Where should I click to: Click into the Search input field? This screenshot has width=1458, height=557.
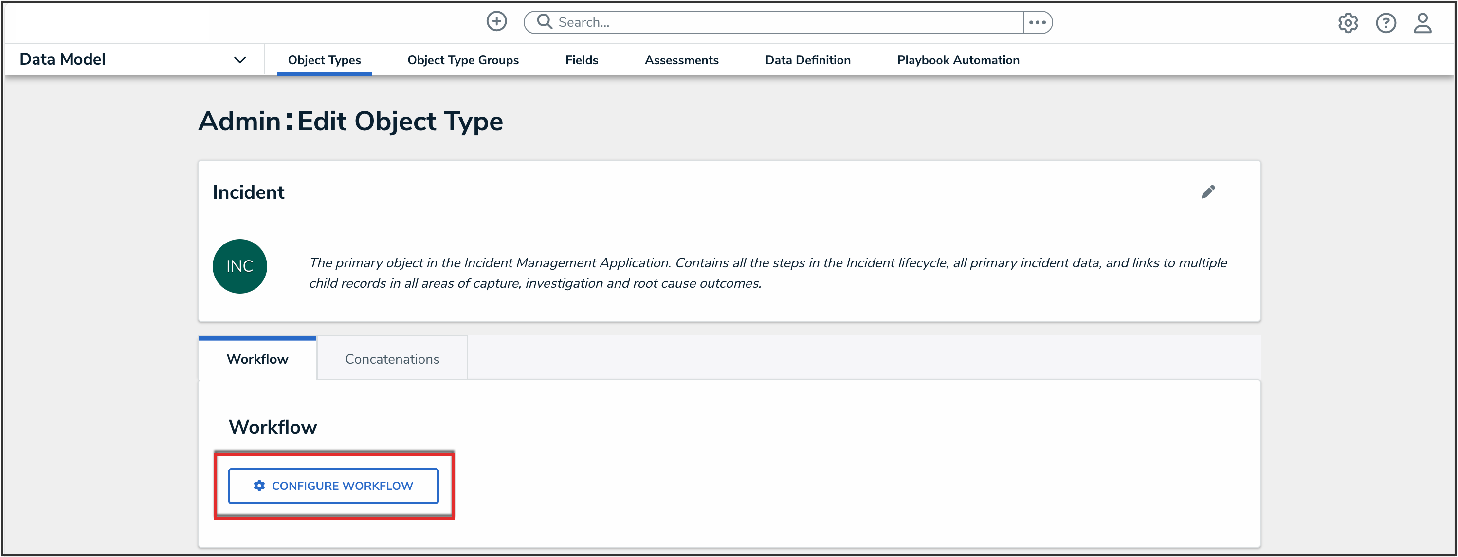click(x=787, y=22)
